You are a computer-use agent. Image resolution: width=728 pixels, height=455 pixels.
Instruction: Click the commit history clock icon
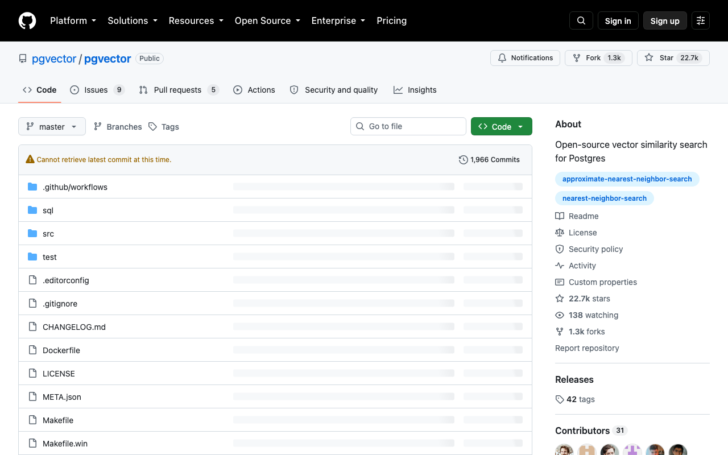[464, 160]
